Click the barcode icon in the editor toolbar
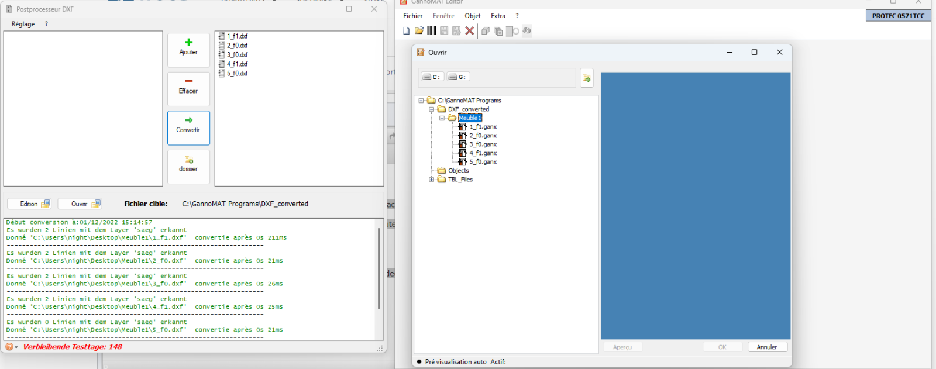Viewport: 936px width, 369px height. point(432,31)
